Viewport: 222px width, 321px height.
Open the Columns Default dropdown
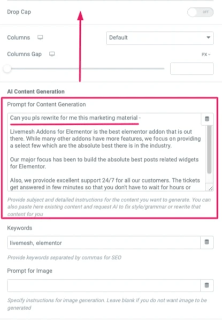[159, 38]
